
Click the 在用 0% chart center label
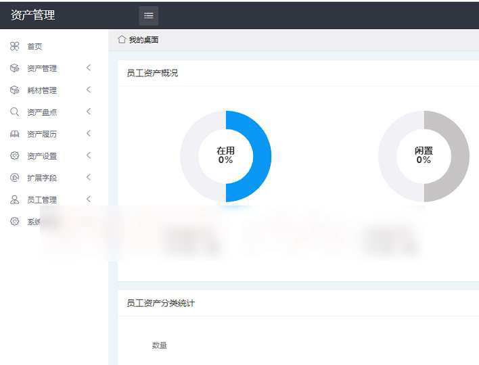click(226, 155)
